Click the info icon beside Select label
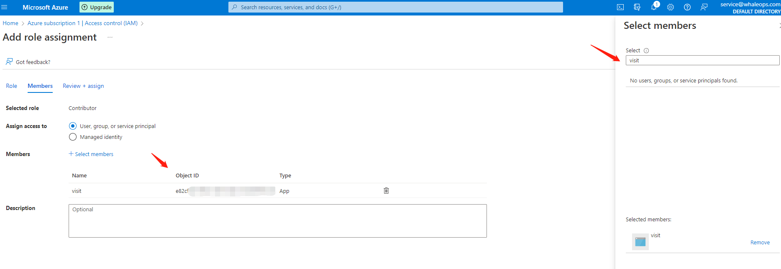Image resolution: width=781 pixels, height=269 pixels. click(646, 51)
